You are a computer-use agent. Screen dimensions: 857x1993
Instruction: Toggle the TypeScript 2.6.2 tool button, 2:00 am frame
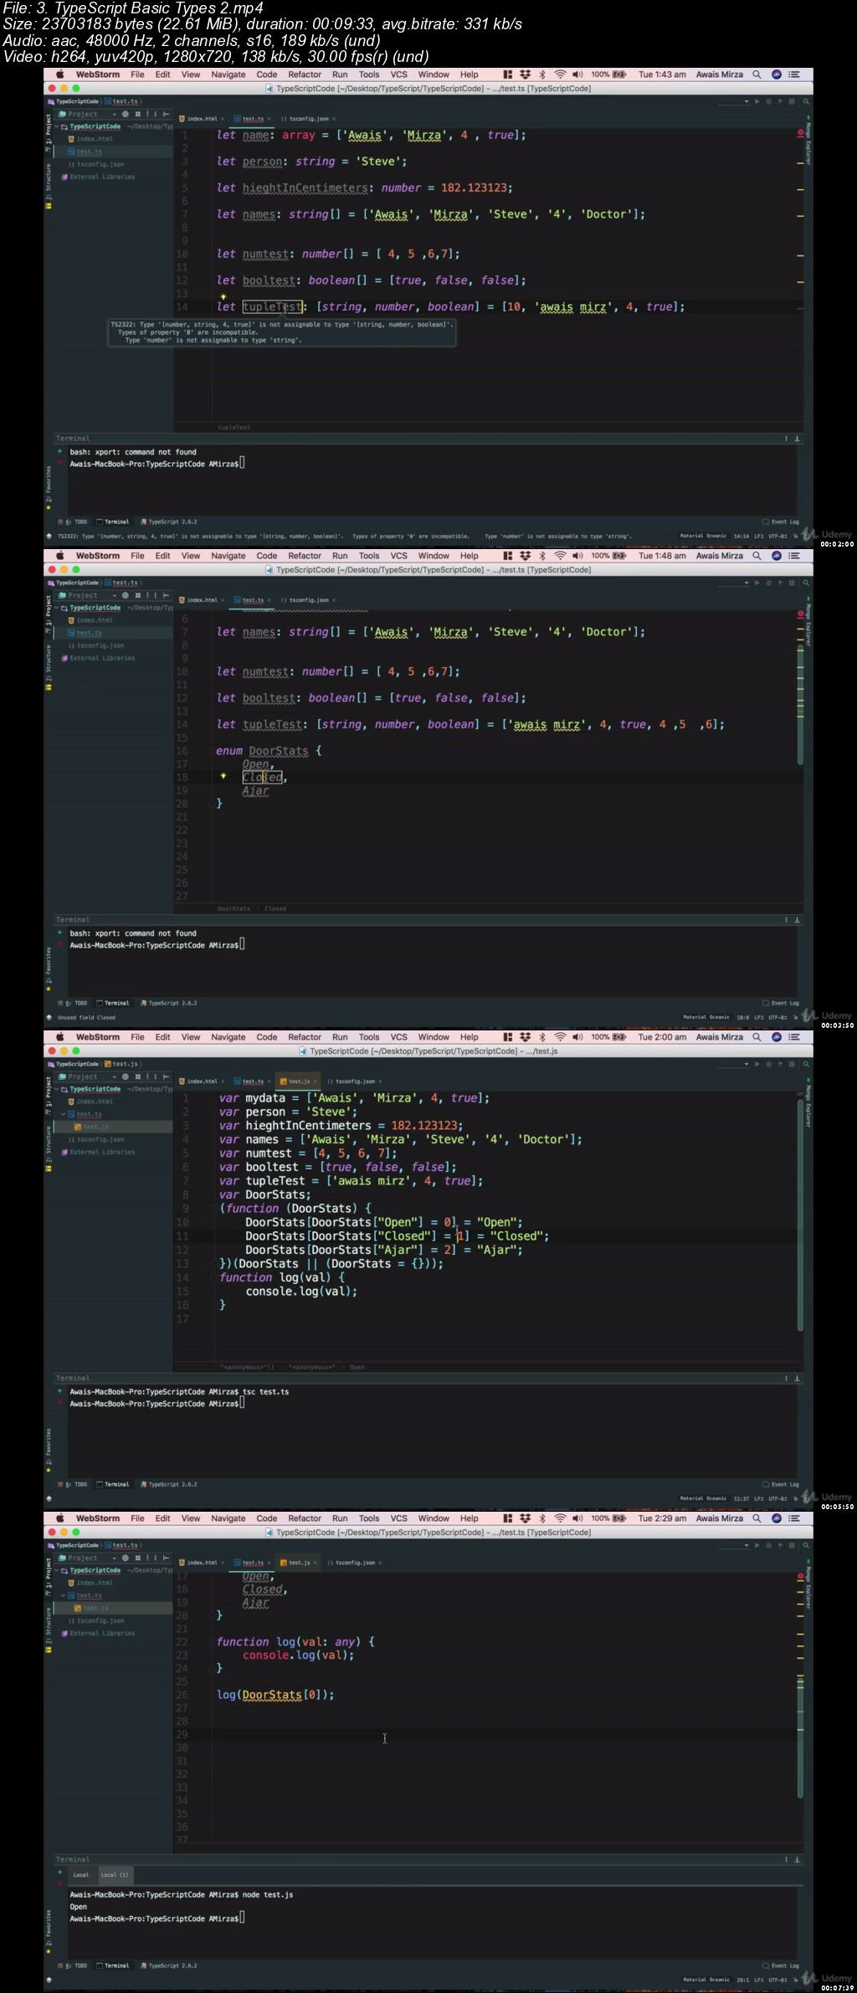[169, 1484]
